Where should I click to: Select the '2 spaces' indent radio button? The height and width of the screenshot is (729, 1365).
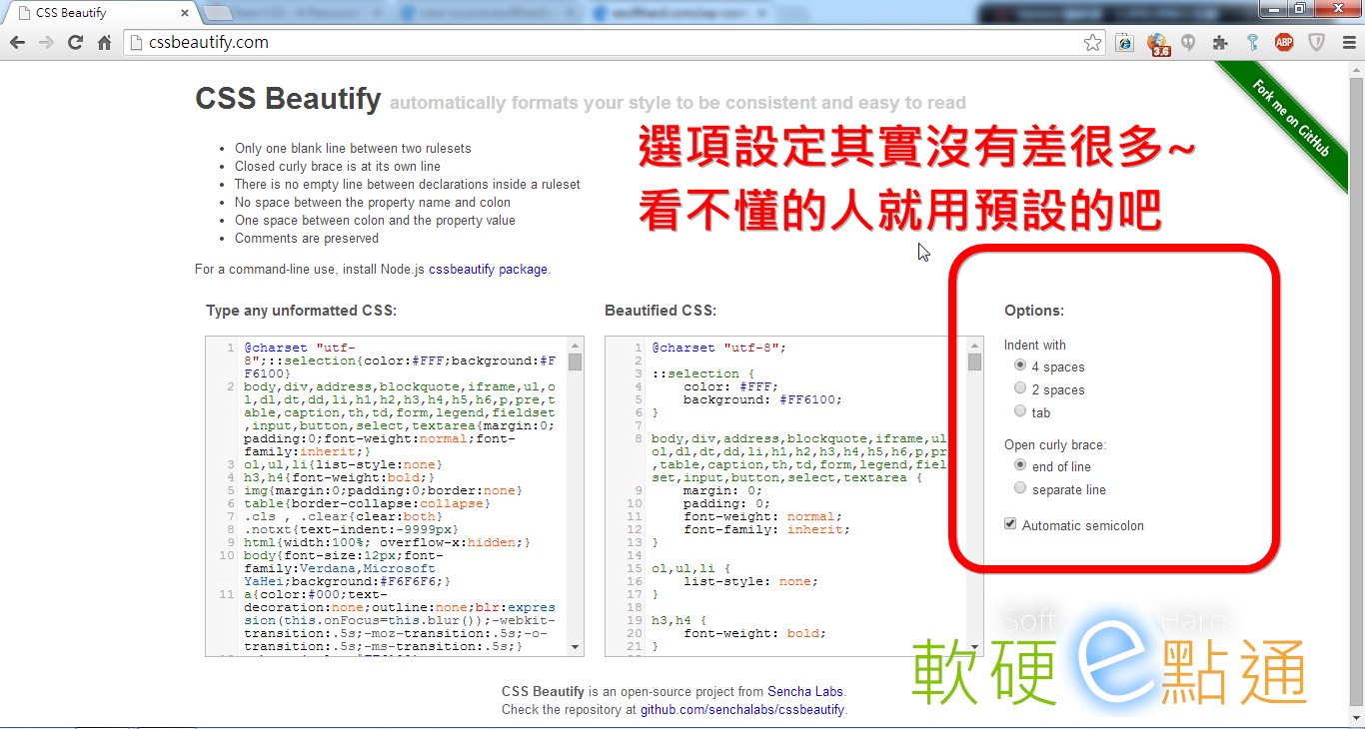1020,388
